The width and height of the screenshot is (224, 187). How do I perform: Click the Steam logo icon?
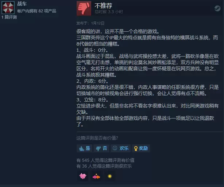(217, 8)
